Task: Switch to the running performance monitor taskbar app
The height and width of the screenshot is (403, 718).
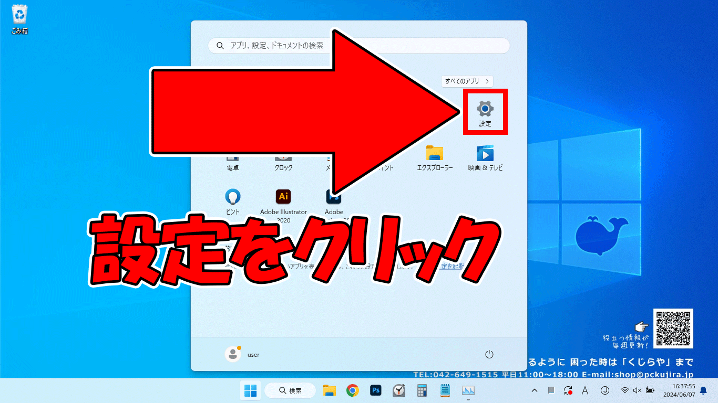Action: (468, 390)
